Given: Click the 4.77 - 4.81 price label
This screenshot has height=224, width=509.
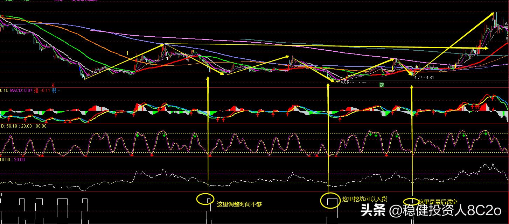Looking at the screenshot, I should [x=424, y=78].
